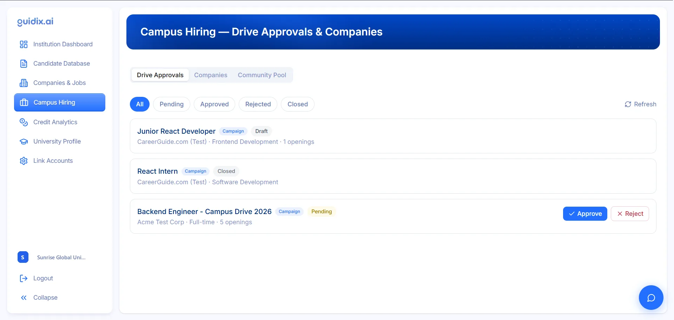The image size is (674, 320).
Task: Go to University Profile
Action: [60, 141]
